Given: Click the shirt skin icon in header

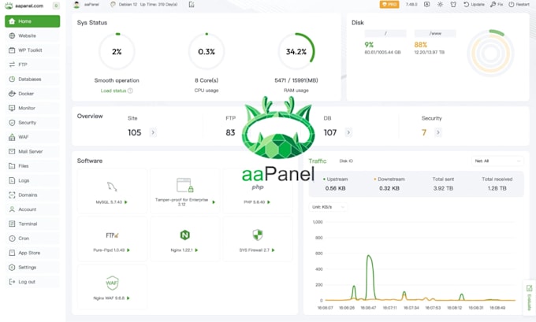Looking at the screenshot, I should coord(453,5).
